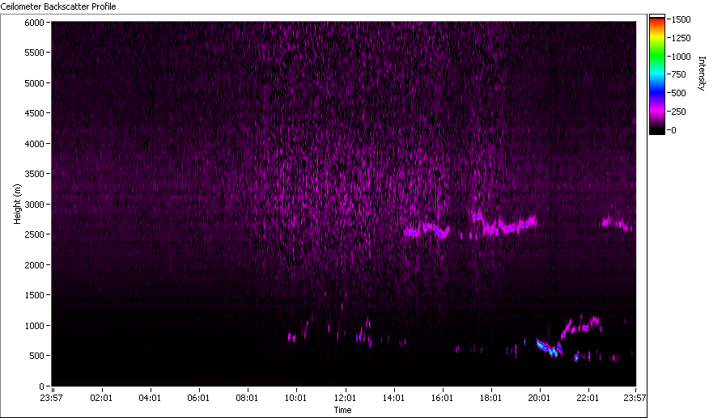The width and height of the screenshot is (709, 418).
Task: Click the 02:01 time tick label
Action: pos(101,398)
